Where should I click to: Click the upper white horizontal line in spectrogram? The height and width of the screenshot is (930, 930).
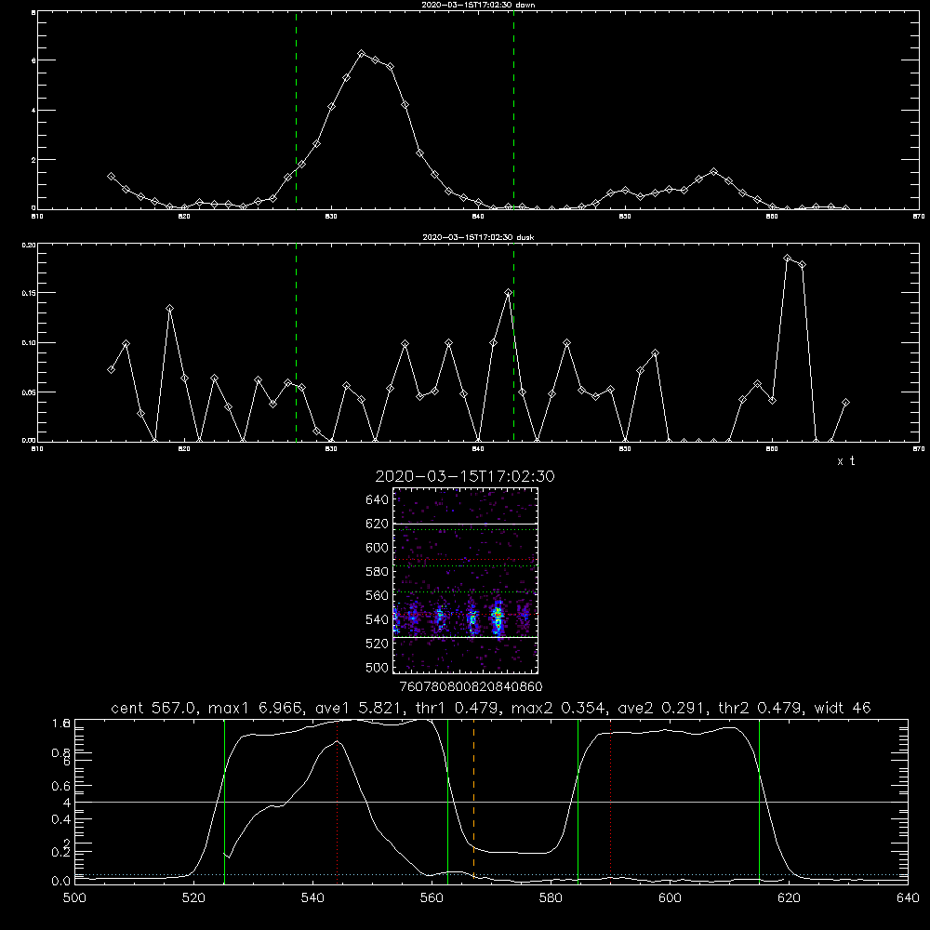tap(466, 524)
